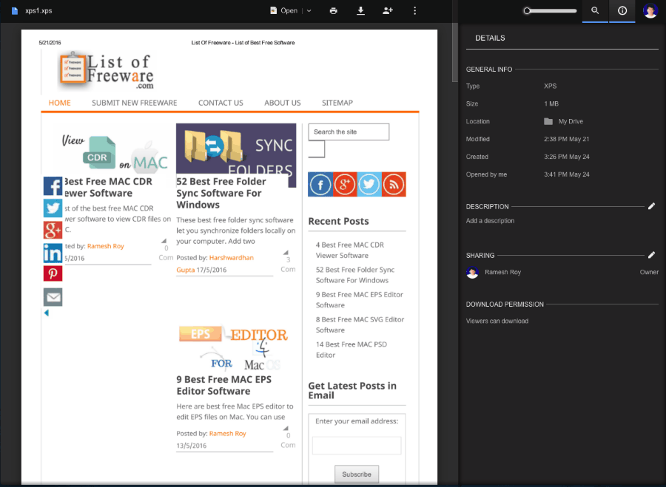Click Add a description text
Viewport: 666px width, 487px height.
490,221
